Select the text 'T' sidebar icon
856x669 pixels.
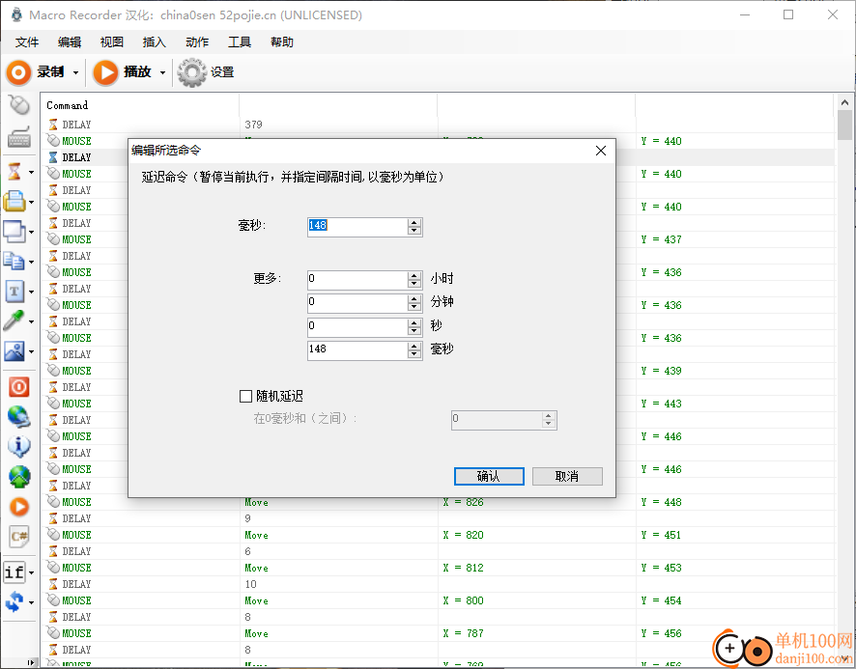pyautogui.click(x=14, y=292)
